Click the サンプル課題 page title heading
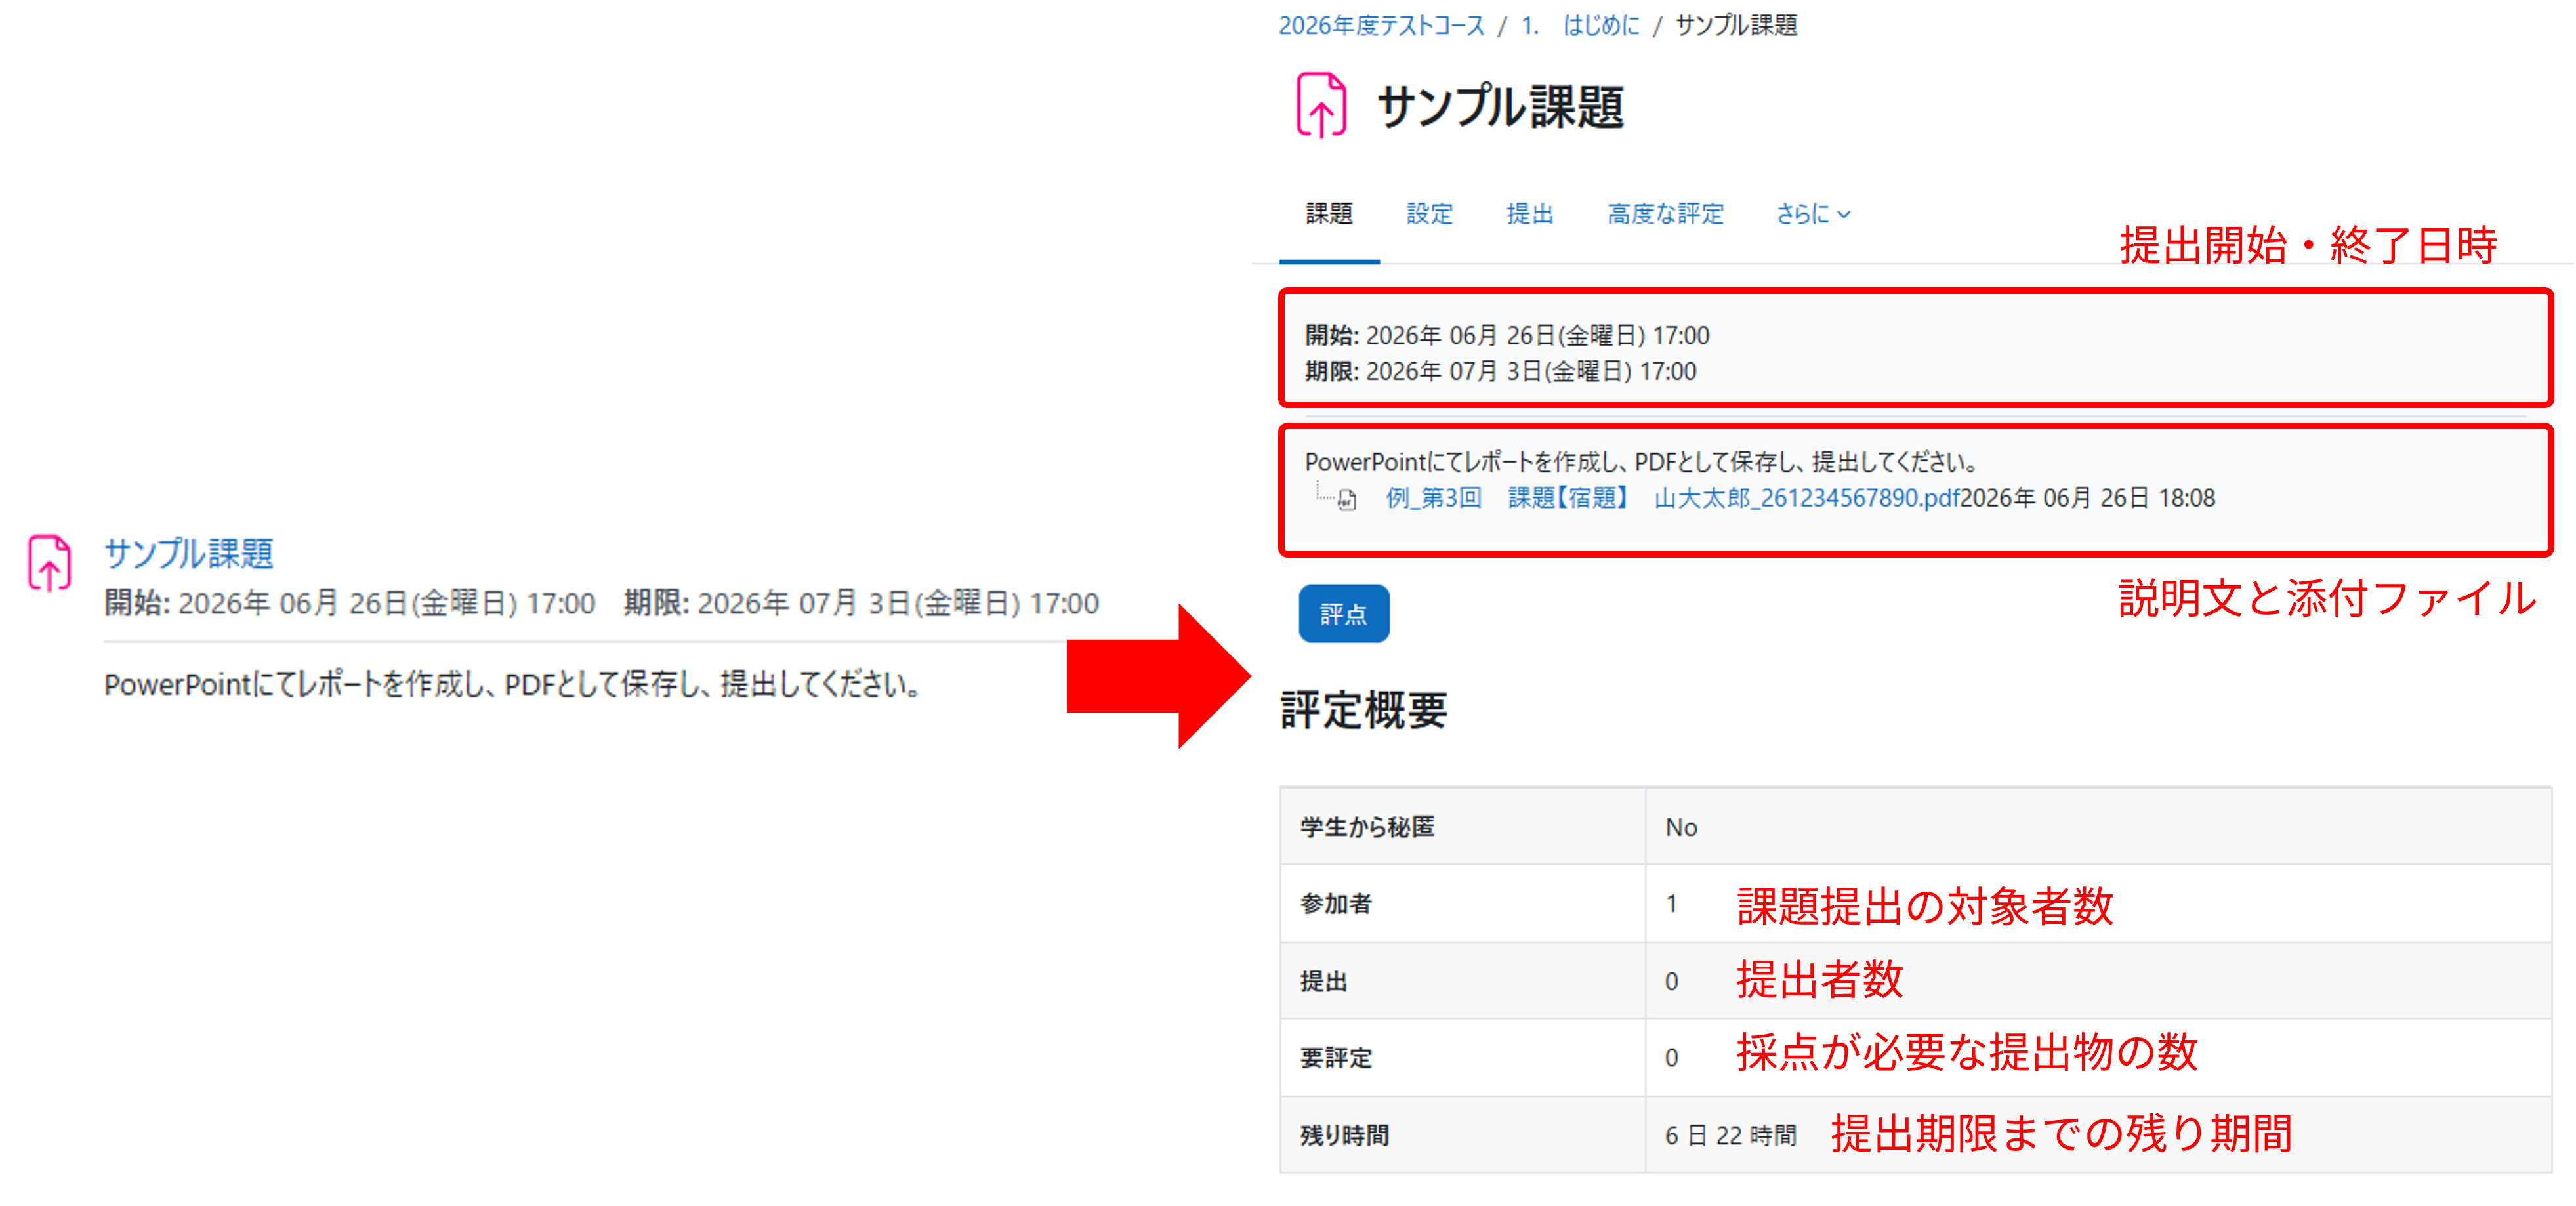The height and width of the screenshot is (1206, 2576). pos(1500,107)
